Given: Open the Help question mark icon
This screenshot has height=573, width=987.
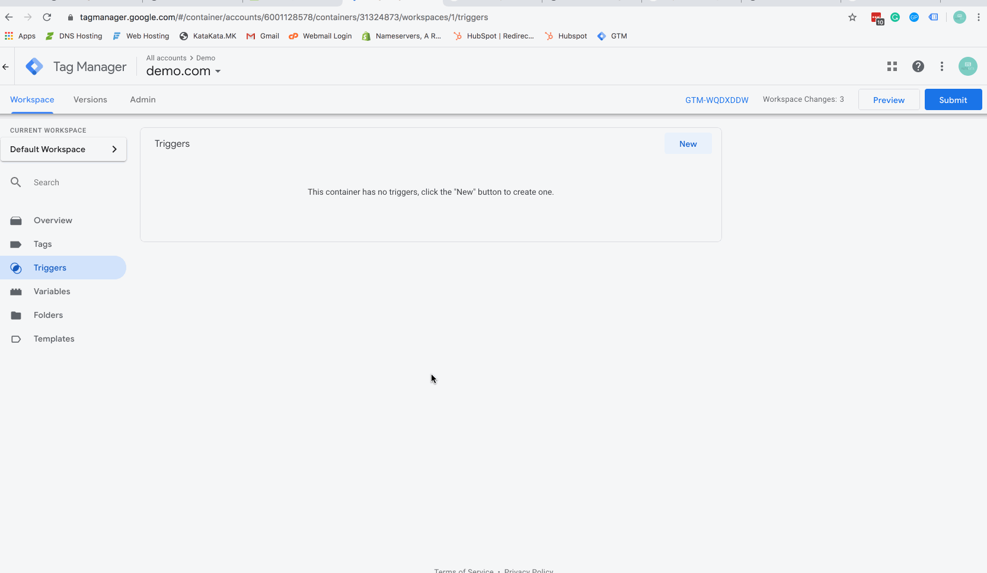Looking at the screenshot, I should (x=918, y=66).
